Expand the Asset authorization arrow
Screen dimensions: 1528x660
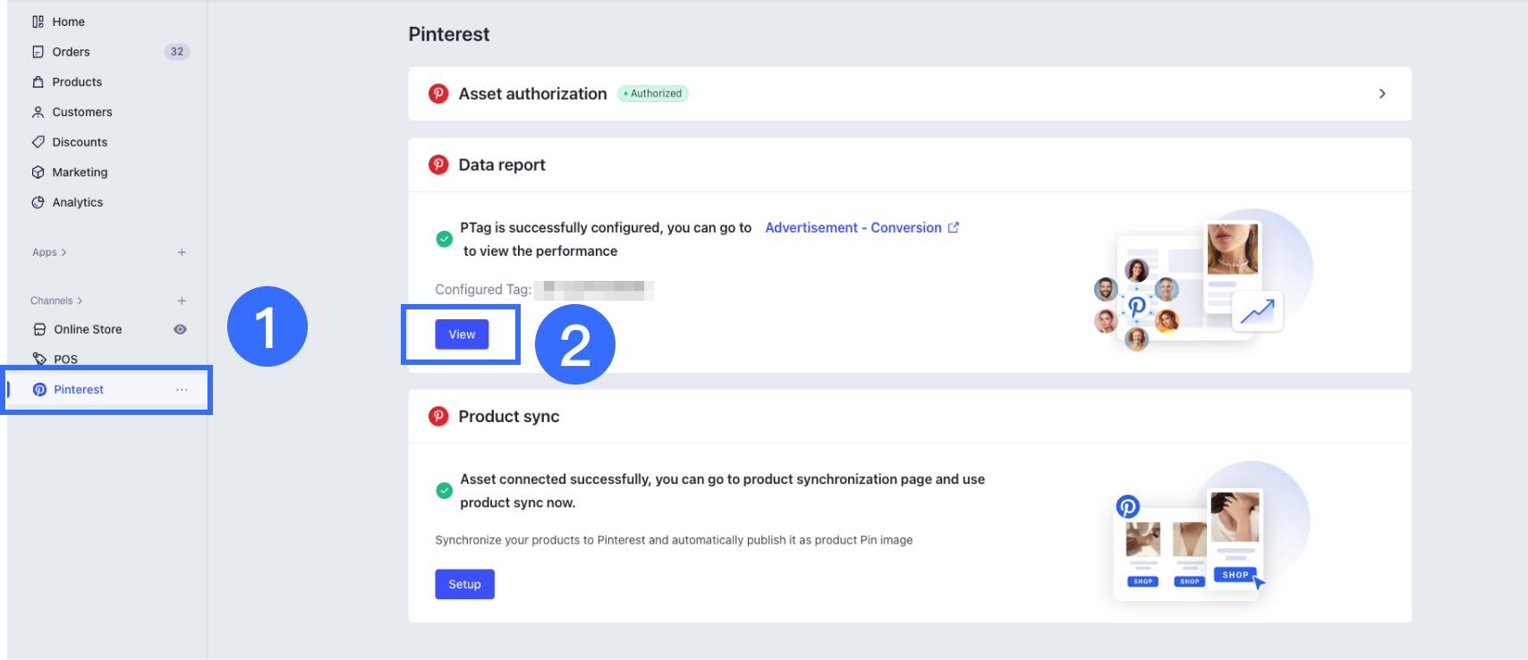1382,94
